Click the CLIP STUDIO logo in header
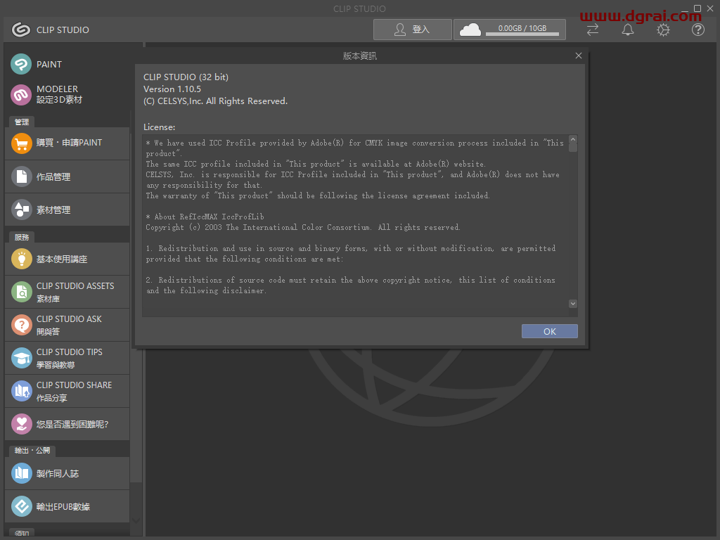Image resolution: width=720 pixels, height=540 pixels. point(20,30)
